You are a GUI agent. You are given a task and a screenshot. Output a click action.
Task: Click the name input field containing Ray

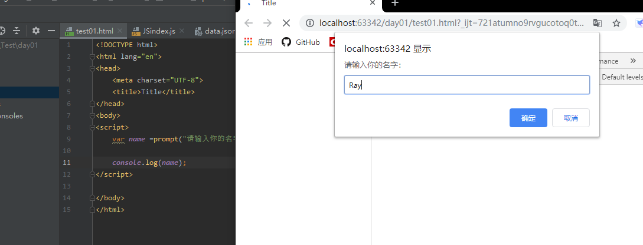pos(466,85)
